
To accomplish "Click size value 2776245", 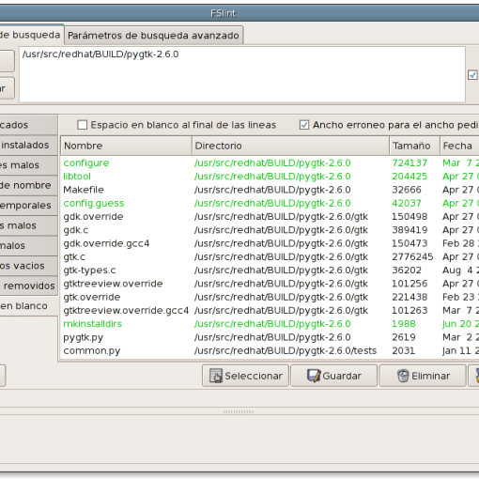I will click(x=412, y=256).
